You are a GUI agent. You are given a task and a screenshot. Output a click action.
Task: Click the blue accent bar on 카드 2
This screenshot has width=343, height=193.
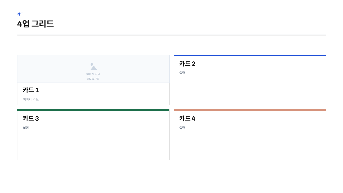[x=250, y=55]
